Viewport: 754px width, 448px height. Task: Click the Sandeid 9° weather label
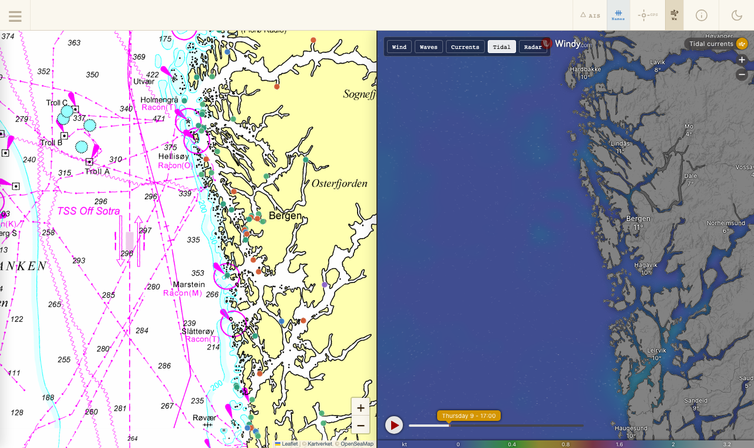tap(696, 404)
